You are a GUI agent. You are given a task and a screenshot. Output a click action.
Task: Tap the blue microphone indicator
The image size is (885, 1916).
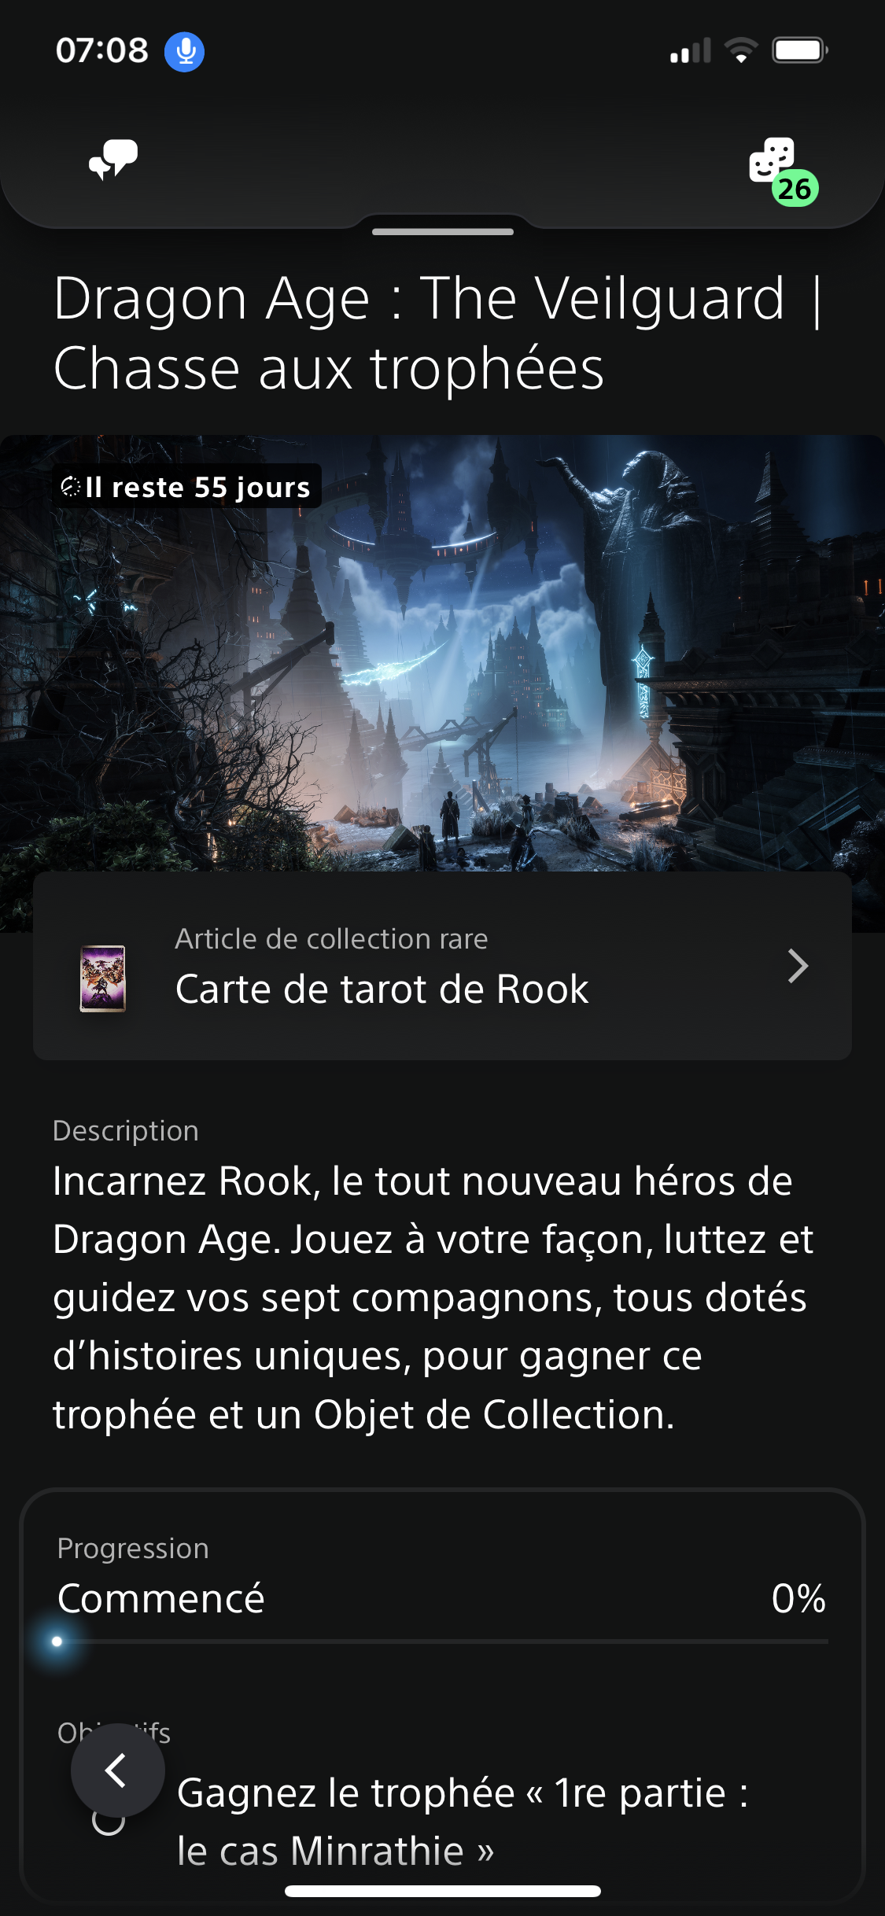(x=185, y=52)
